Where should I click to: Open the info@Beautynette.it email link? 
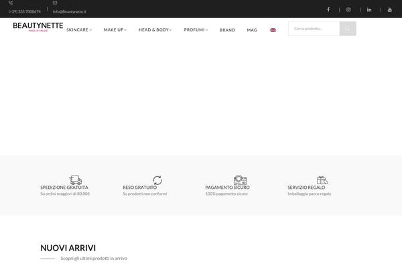point(70,11)
